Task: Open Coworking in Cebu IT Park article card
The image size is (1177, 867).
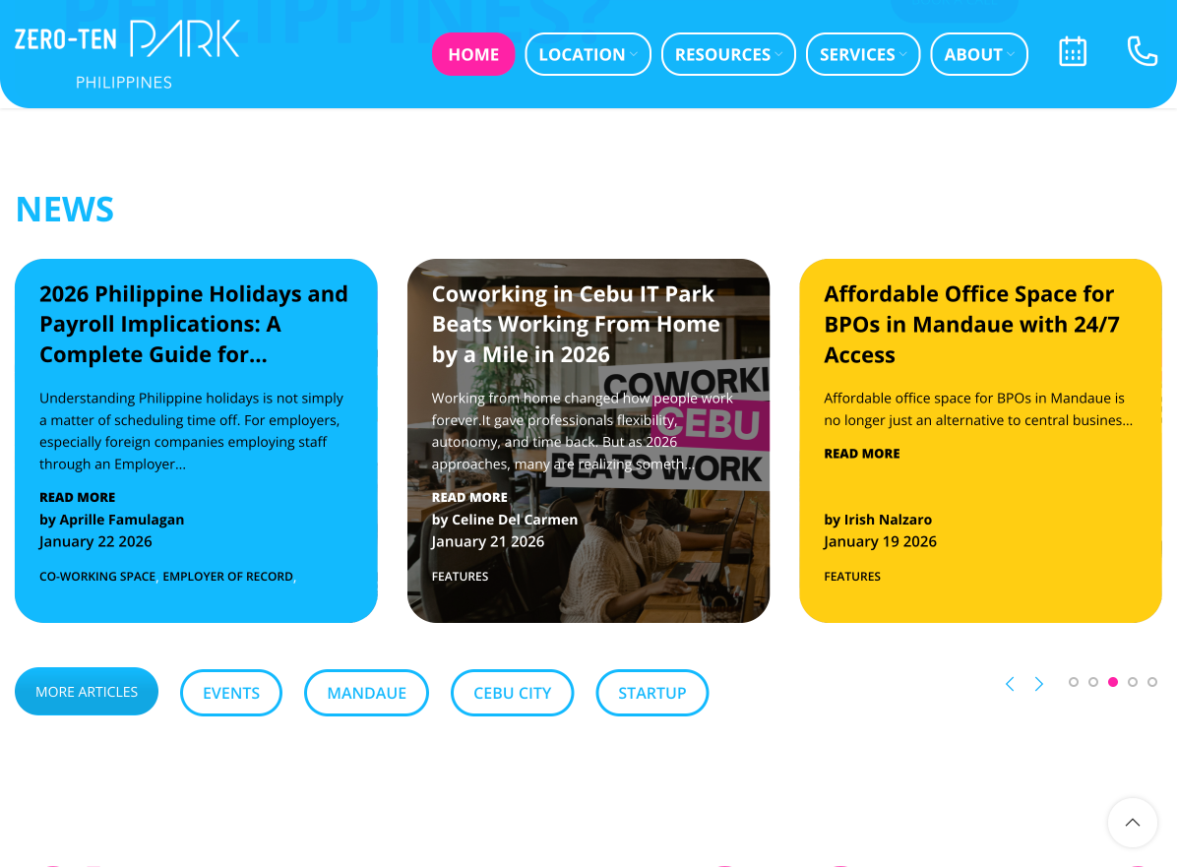Action: 588,441
